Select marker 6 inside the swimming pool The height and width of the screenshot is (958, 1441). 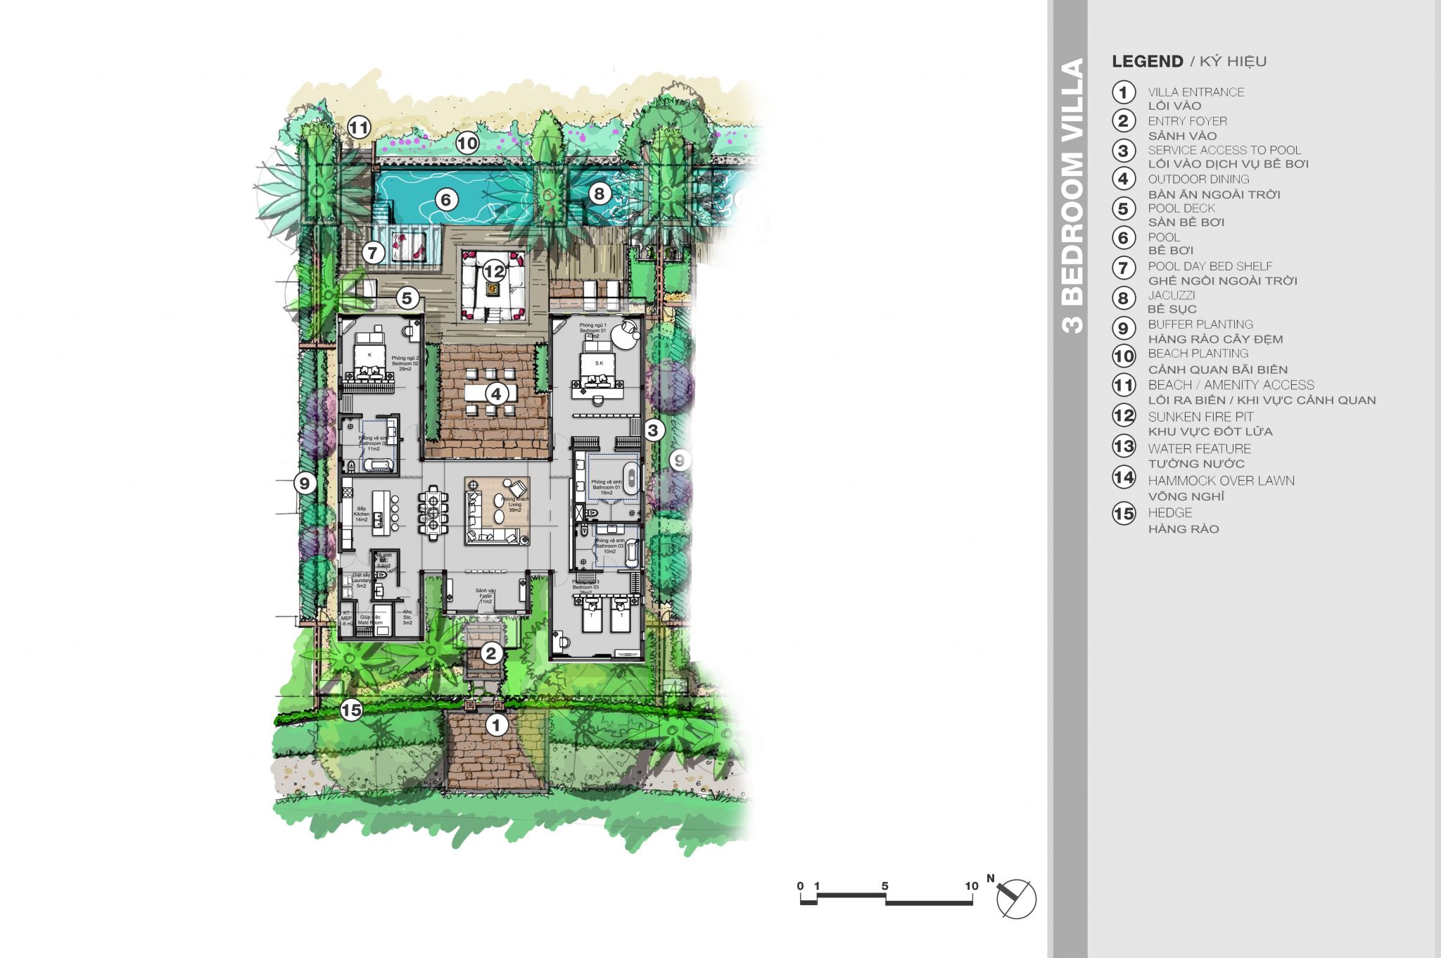point(445,200)
